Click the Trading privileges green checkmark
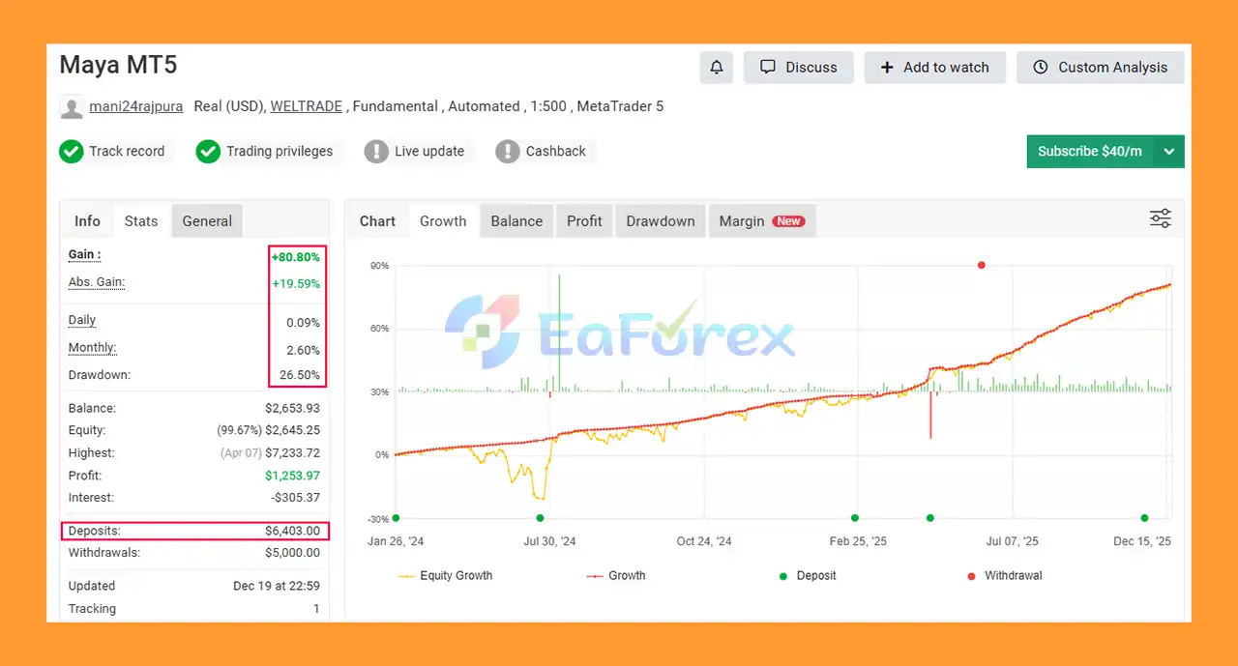 pyautogui.click(x=208, y=152)
